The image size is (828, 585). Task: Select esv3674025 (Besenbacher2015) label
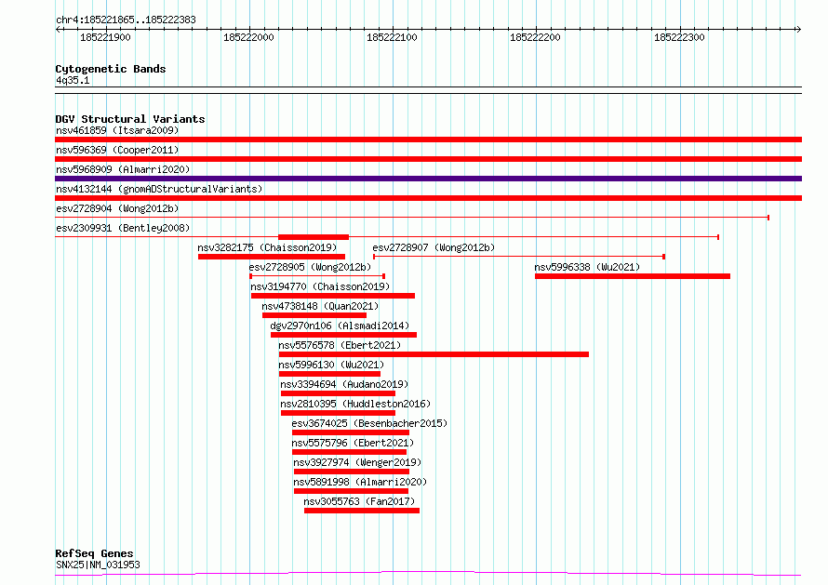coord(369,423)
